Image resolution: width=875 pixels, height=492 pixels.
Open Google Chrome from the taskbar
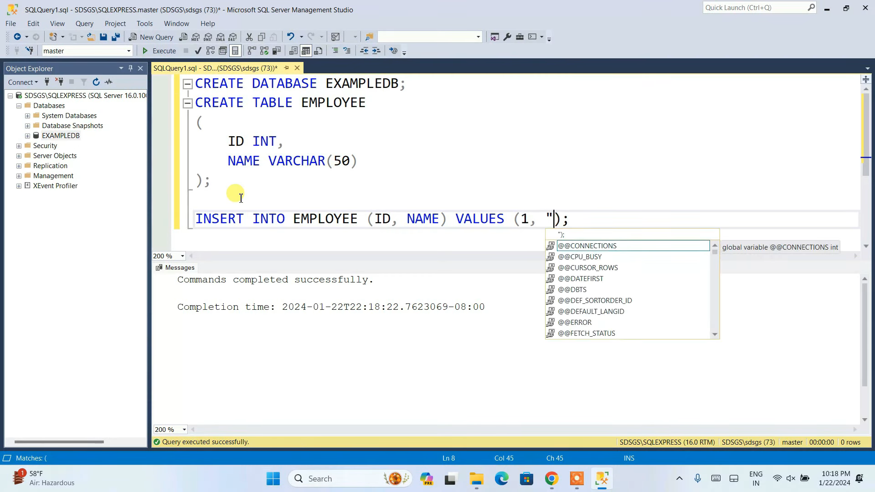point(551,479)
